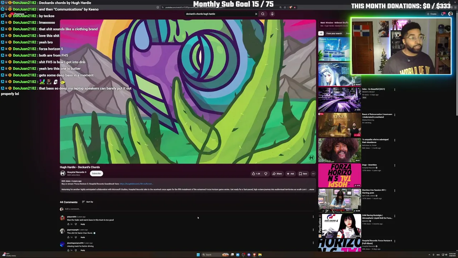
Task: Open File Explorer from the taskbar
Action: click(x=260, y=255)
